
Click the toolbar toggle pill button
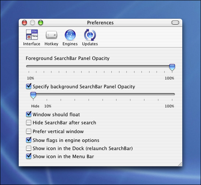[175, 22]
